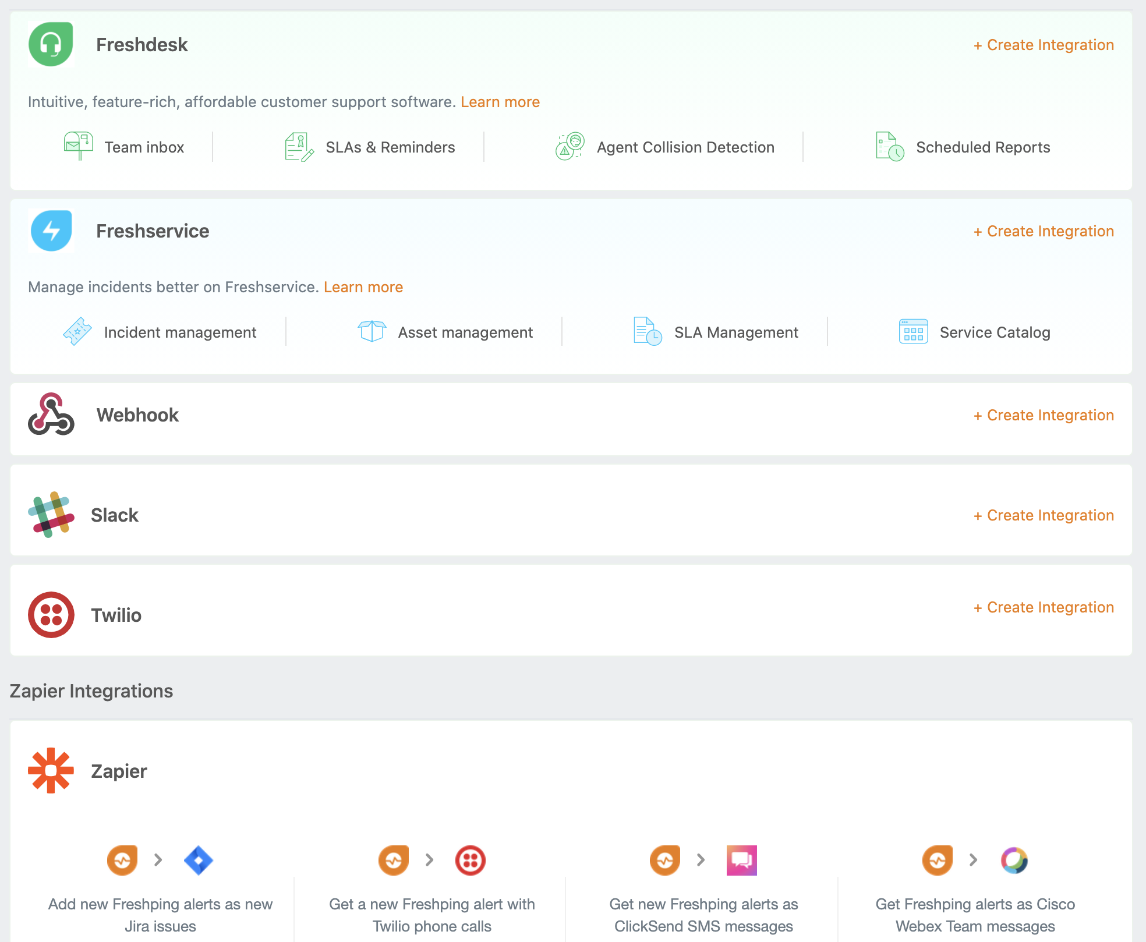Create a Twilio integration

coord(1044,607)
